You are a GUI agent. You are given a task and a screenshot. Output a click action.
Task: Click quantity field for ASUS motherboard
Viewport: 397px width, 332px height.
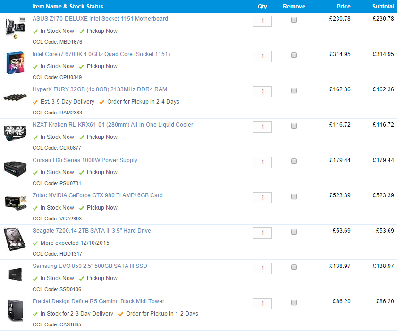pyautogui.click(x=262, y=21)
